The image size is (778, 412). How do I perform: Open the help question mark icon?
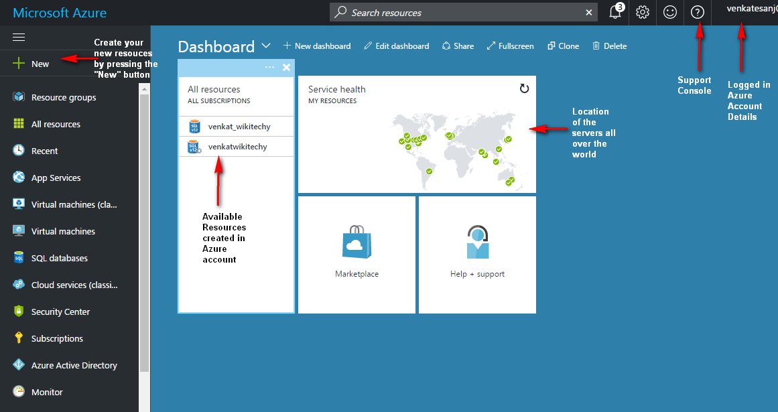pyautogui.click(x=698, y=13)
